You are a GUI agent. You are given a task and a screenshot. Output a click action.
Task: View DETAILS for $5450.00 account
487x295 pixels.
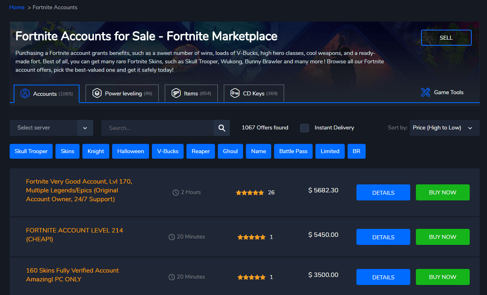pyautogui.click(x=383, y=237)
